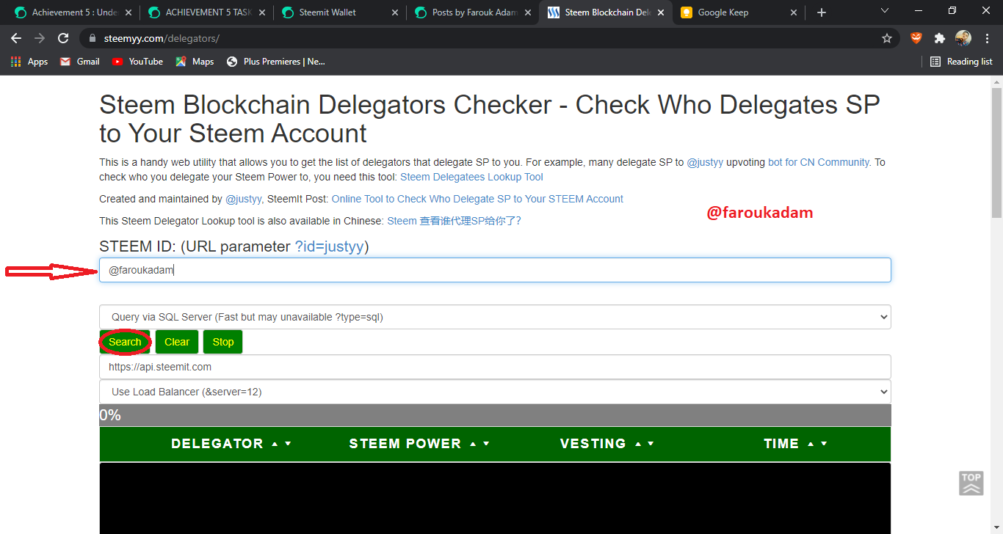Image resolution: width=1003 pixels, height=534 pixels.
Task: Click the VESTING column header text
Action: click(x=593, y=444)
